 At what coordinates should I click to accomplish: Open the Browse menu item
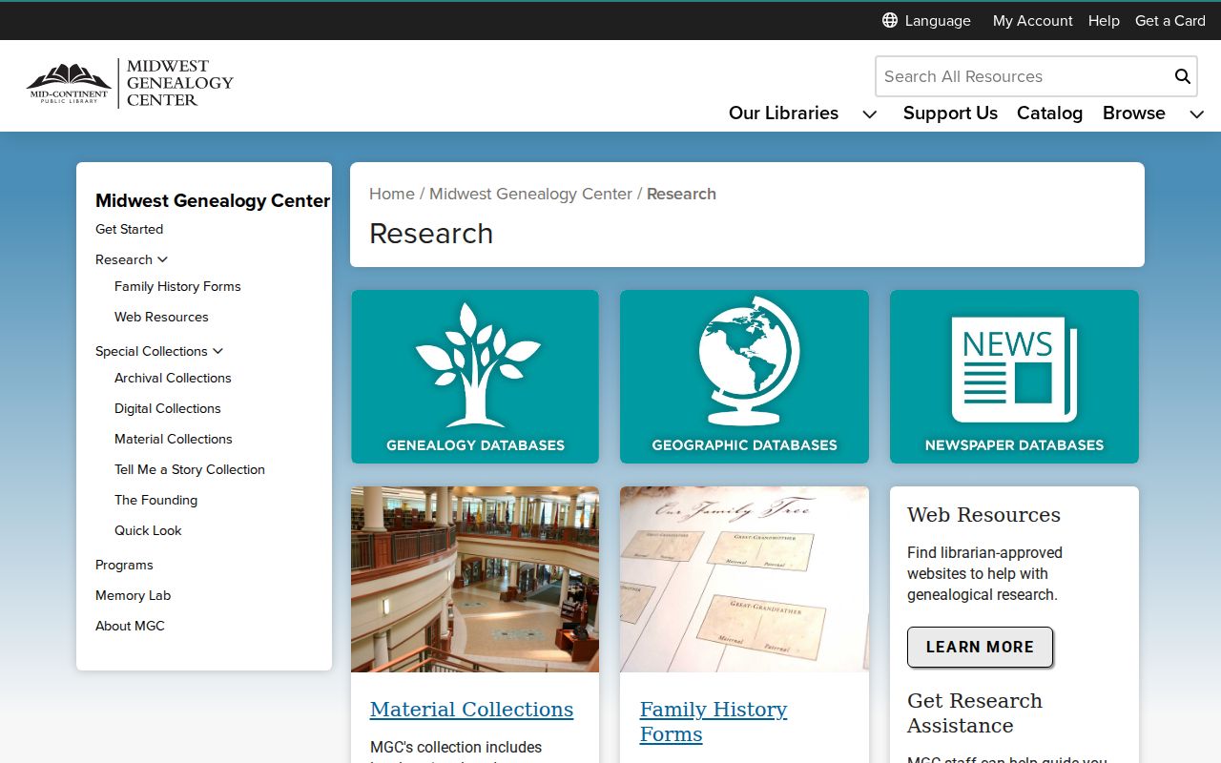coord(1133,113)
